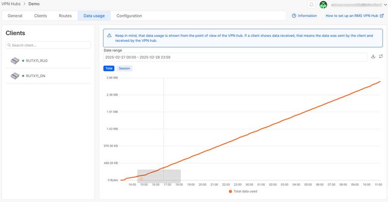Click the RUTX11_RUG router device icon
This screenshot has width=388, height=202.
(x=15, y=61)
